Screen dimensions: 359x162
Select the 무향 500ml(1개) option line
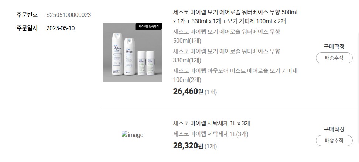[227, 36]
